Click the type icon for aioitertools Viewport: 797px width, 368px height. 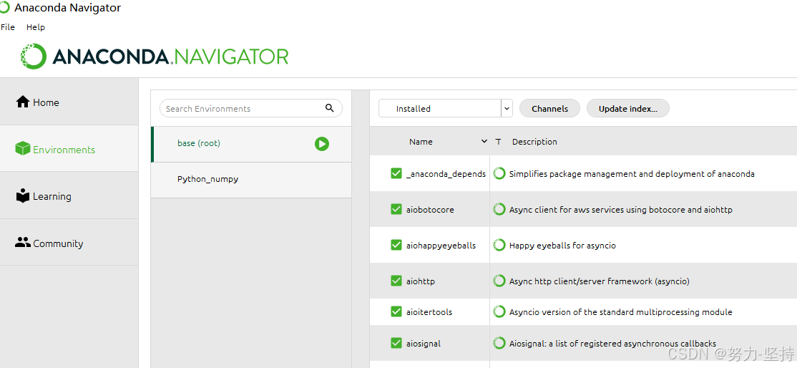tap(499, 311)
